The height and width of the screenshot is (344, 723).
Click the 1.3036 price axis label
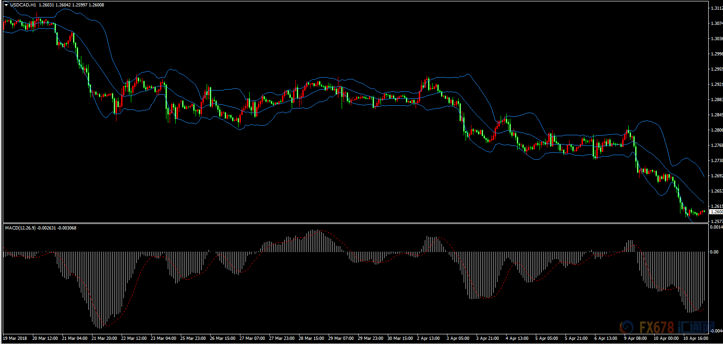(717, 38)
